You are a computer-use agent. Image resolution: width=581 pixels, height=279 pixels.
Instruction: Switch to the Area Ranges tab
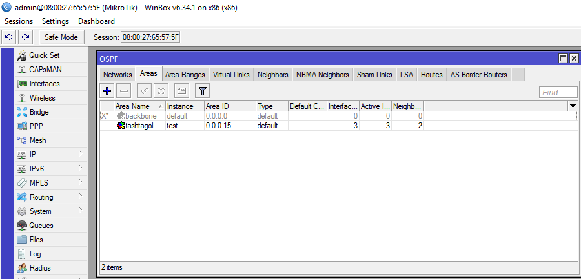click(x=185, y=74)
